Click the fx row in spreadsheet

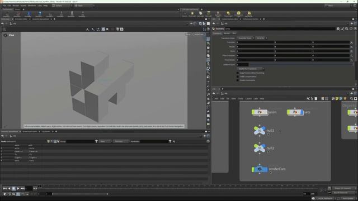pyautogui.click(x=105, y=155)
